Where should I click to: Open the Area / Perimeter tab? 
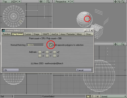[68, 34]
